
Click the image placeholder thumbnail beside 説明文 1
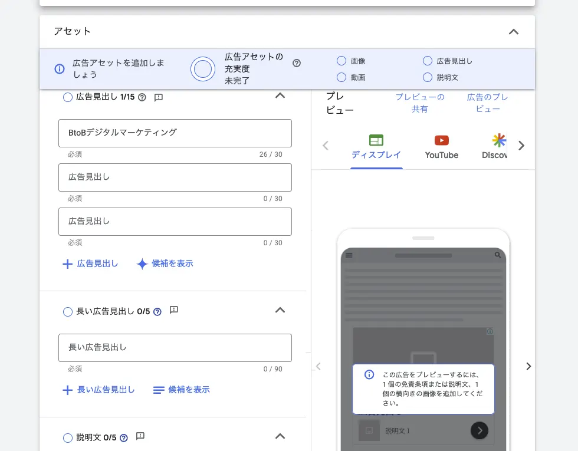[369, 430]
